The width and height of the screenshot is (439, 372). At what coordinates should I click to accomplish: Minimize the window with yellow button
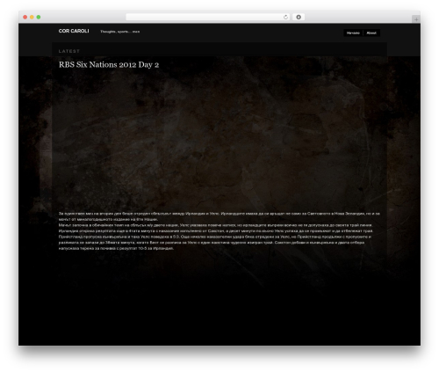[32, 18]
